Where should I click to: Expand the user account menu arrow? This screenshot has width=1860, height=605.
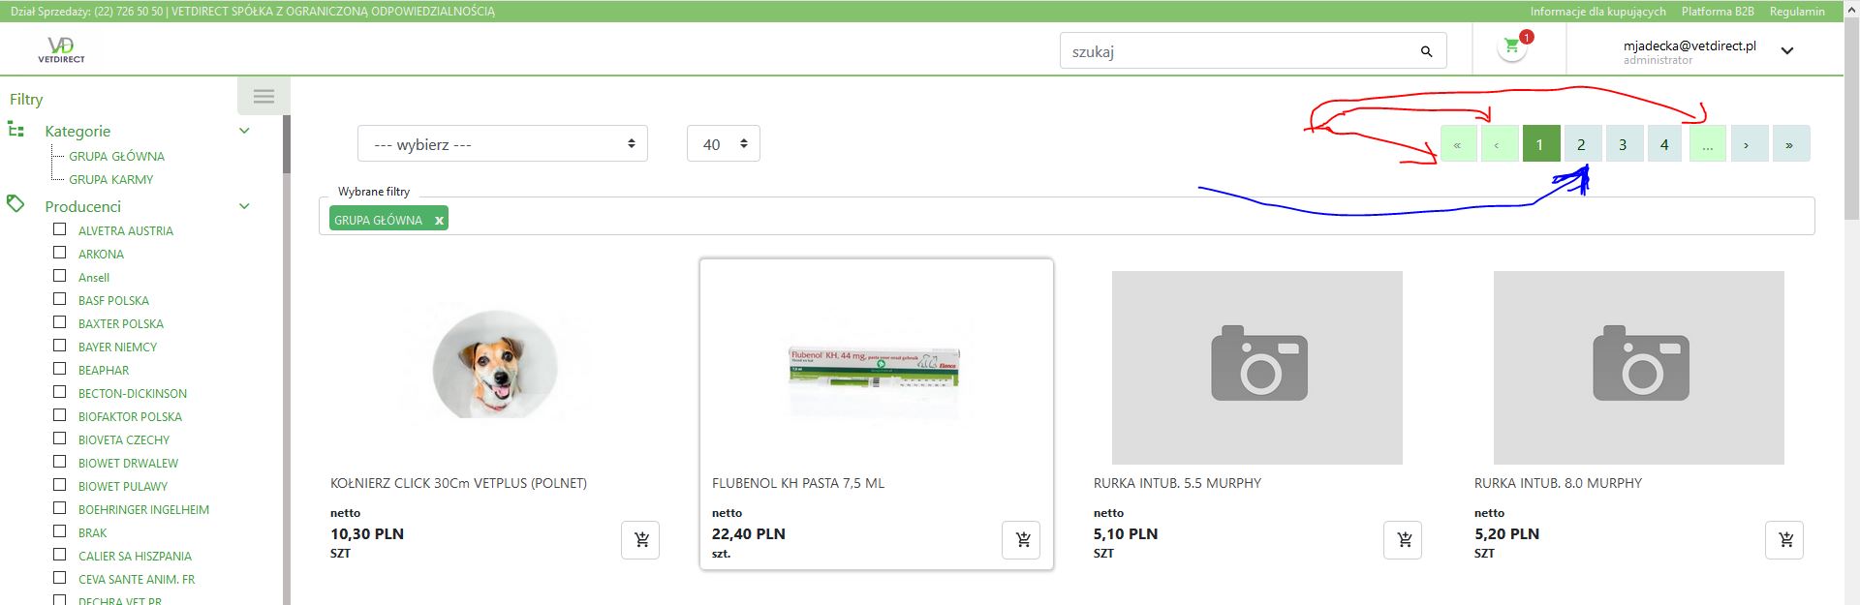[1787, 51]
